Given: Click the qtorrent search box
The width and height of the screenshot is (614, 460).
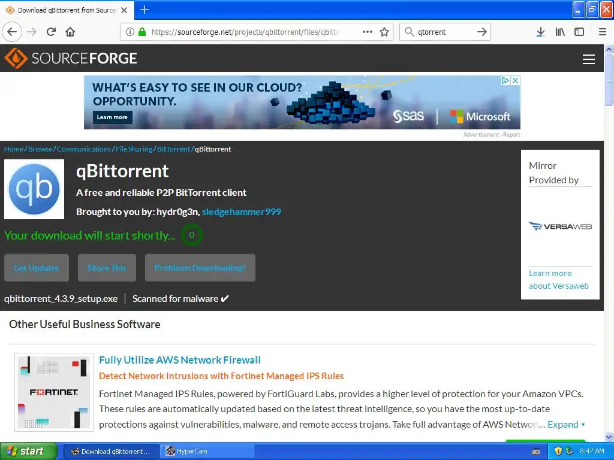Looking at the screenshot, I should tap(446, 32).
